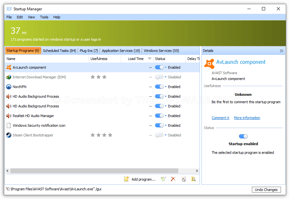
Task: Click the "AVAST Software" publisher text in Details
Action: 224,73
